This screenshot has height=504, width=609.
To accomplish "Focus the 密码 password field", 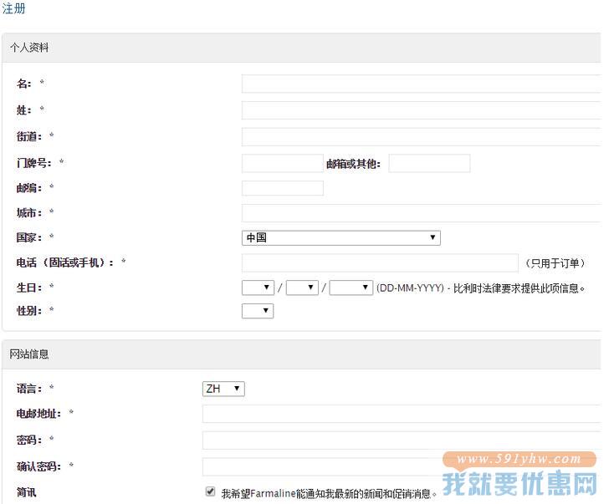I will [x=402, y=440].
